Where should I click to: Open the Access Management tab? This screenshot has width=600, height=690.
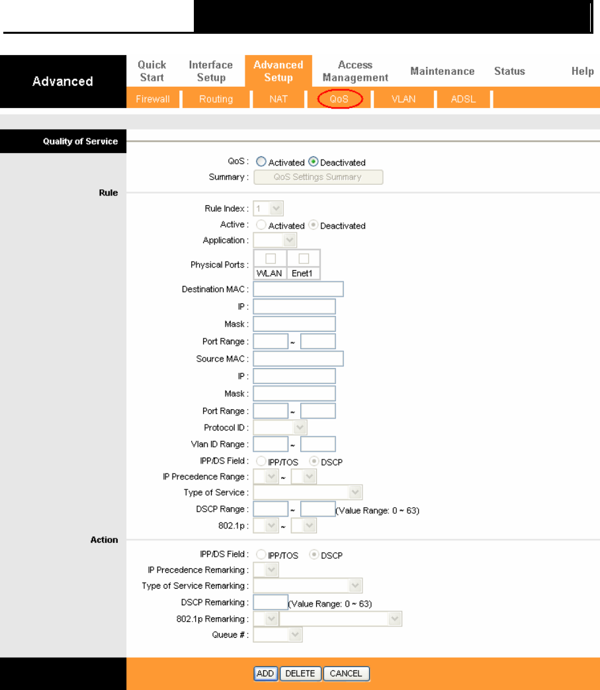[x=355, y=71]
